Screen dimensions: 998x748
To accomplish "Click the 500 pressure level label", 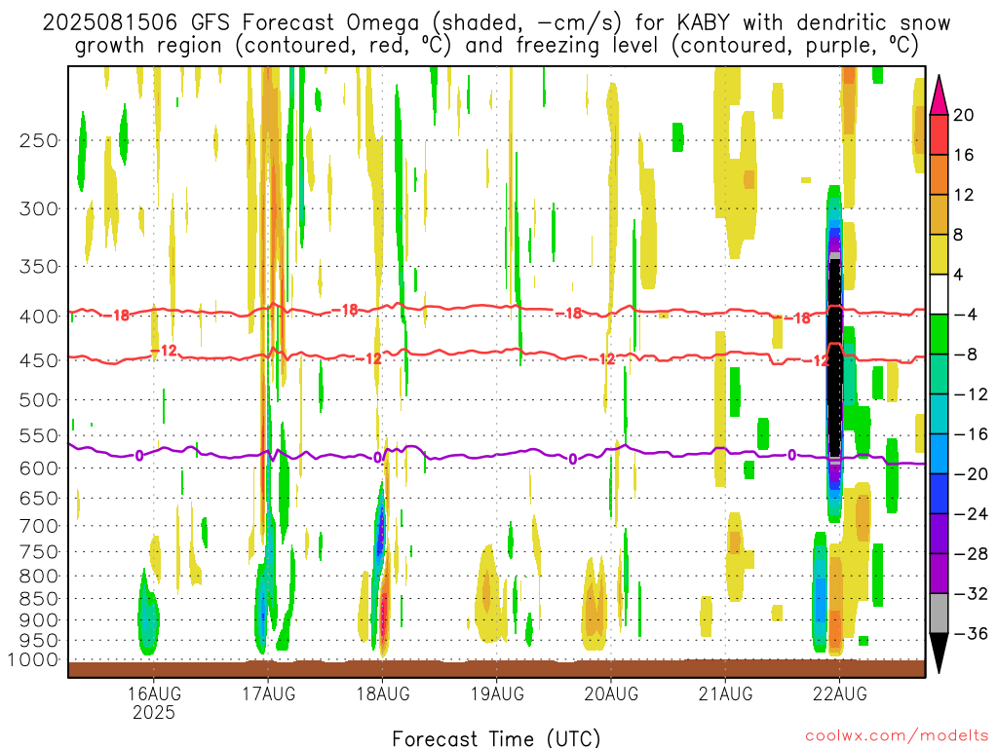I will (39, 400).
